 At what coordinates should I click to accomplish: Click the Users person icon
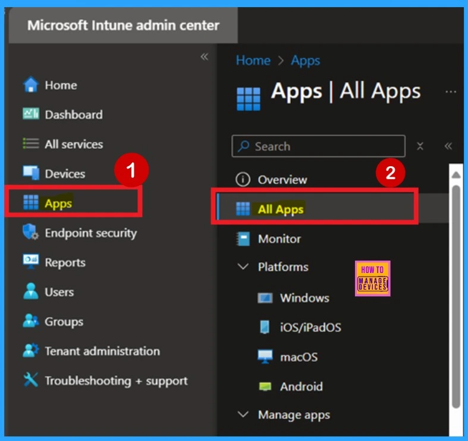31,291
